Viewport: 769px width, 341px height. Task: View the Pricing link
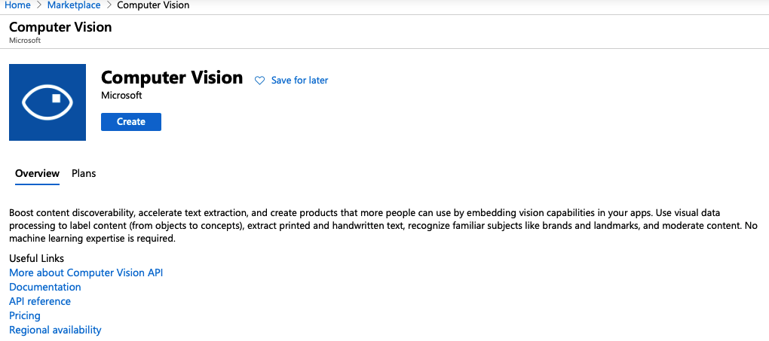click(x=25, y=315)
